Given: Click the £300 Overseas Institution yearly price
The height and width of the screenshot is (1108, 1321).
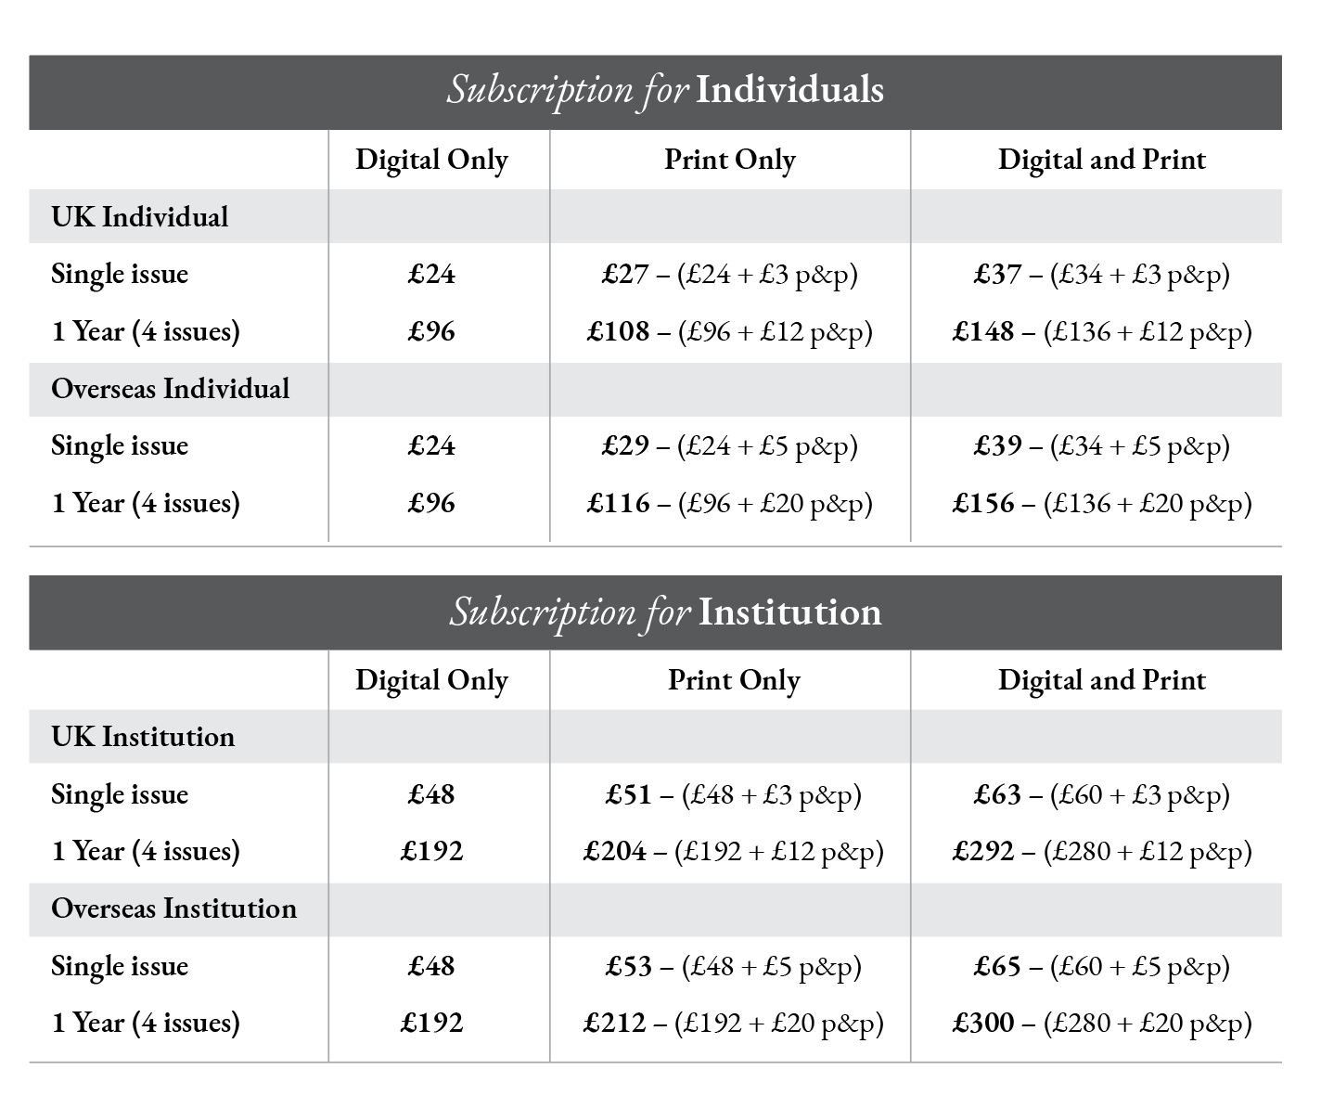Looking at the screenshot, I should 983,1023.
